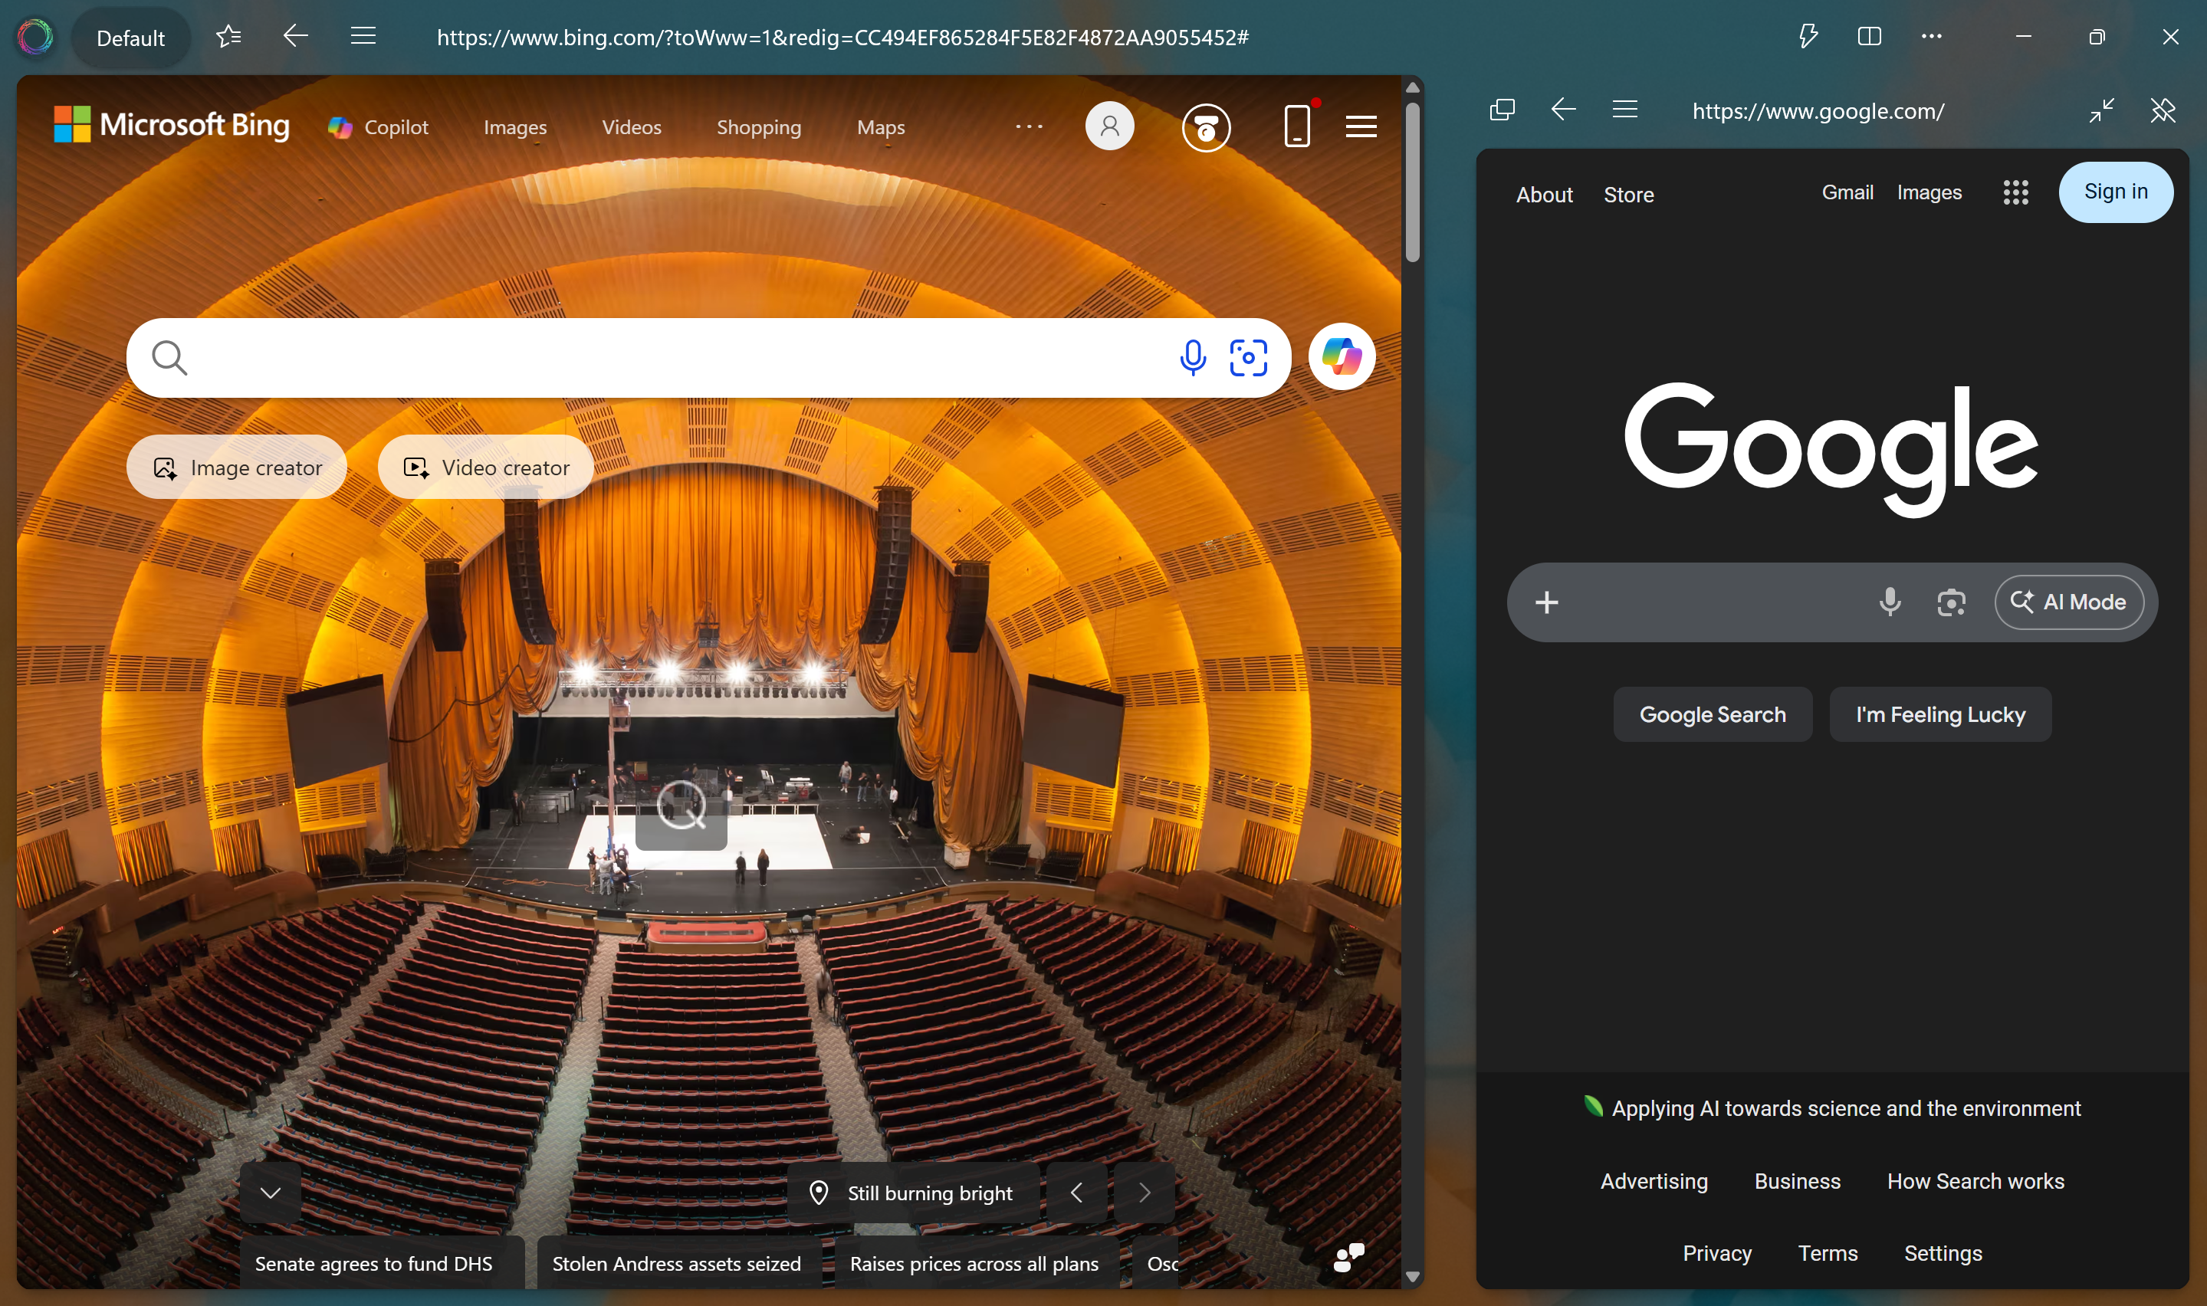Open Google side pane hamburger menu
Image resolution: width=2207 pixels, height=1306 pixels.
pyautogui.click(x=1624, y=109)
